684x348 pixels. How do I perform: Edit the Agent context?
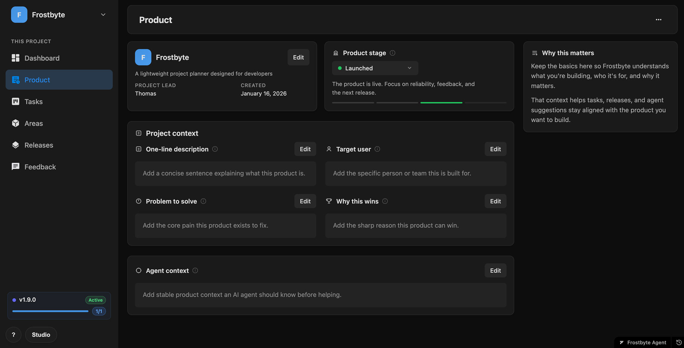pos(495,270)
